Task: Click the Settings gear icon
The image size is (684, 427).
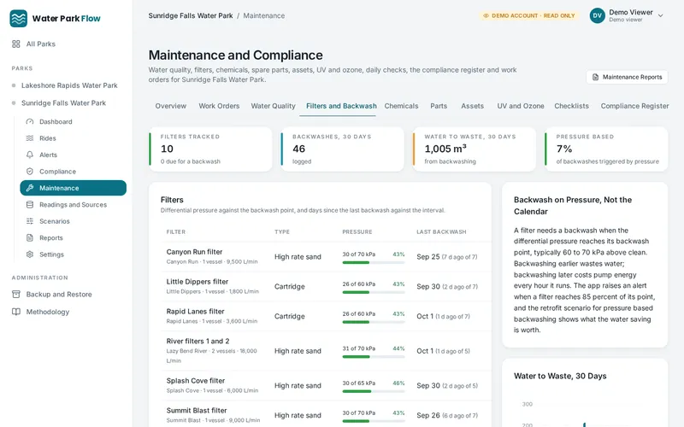Action: pyautogui.click(x=30, y=254)
